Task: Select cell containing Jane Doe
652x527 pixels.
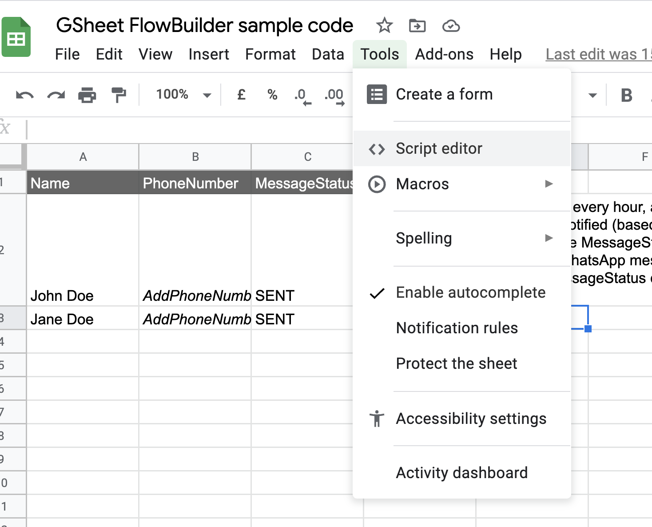Action: 83,319
